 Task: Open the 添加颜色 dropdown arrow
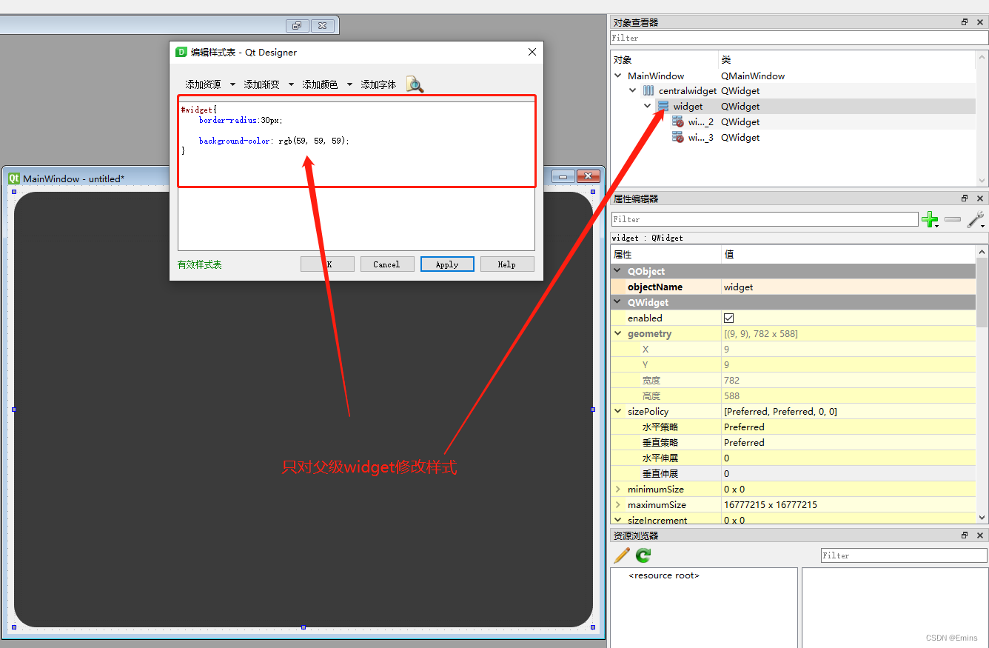pos(349,84)
